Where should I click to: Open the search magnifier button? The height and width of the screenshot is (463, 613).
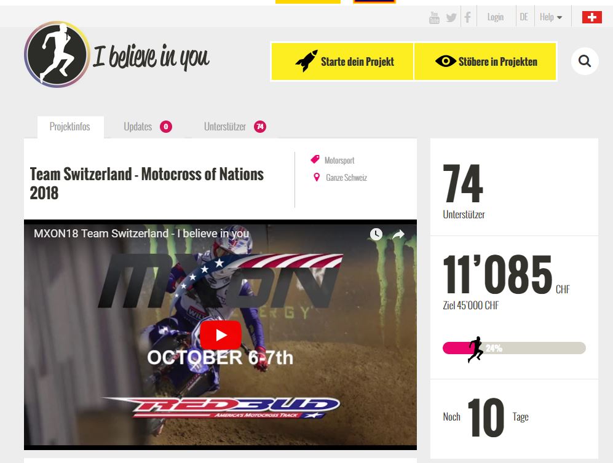tap(585, 61)
